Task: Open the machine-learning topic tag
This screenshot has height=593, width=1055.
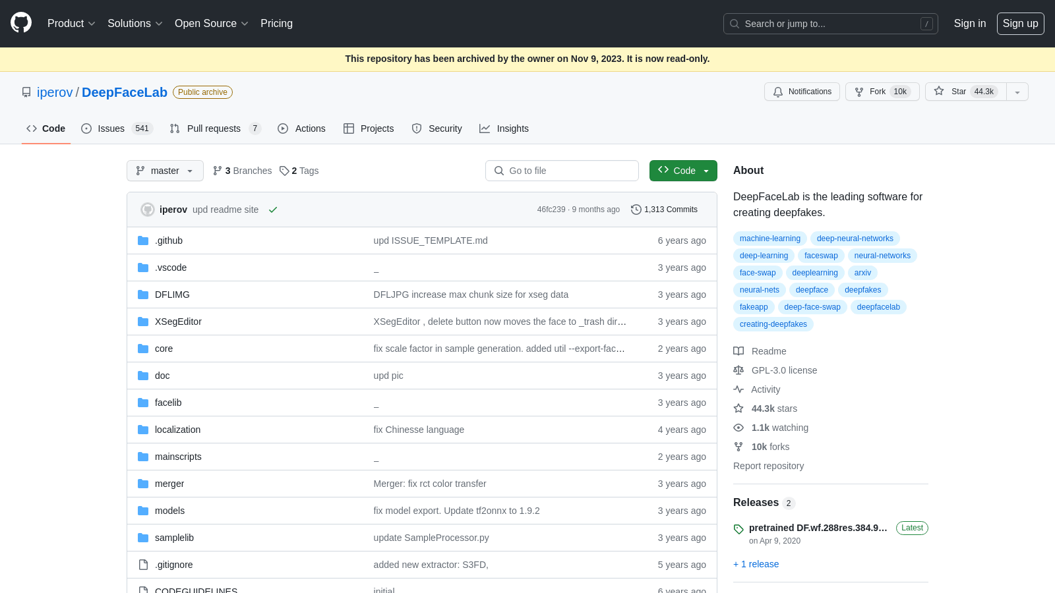Action: (770, 239)
